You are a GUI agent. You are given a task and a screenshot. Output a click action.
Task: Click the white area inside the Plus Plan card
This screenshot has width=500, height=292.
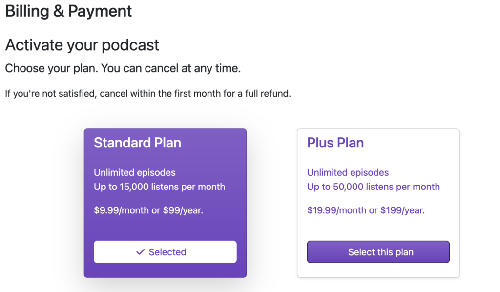378,229
